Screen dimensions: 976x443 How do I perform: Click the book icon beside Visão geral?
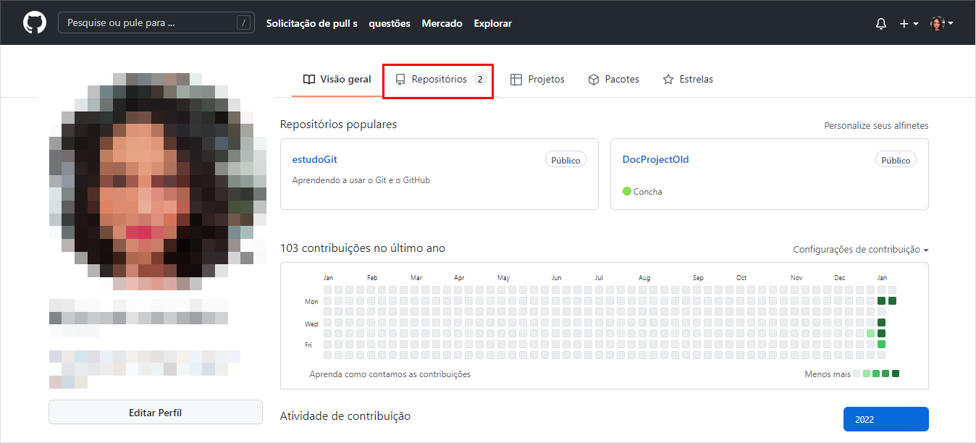coord(309,79)
